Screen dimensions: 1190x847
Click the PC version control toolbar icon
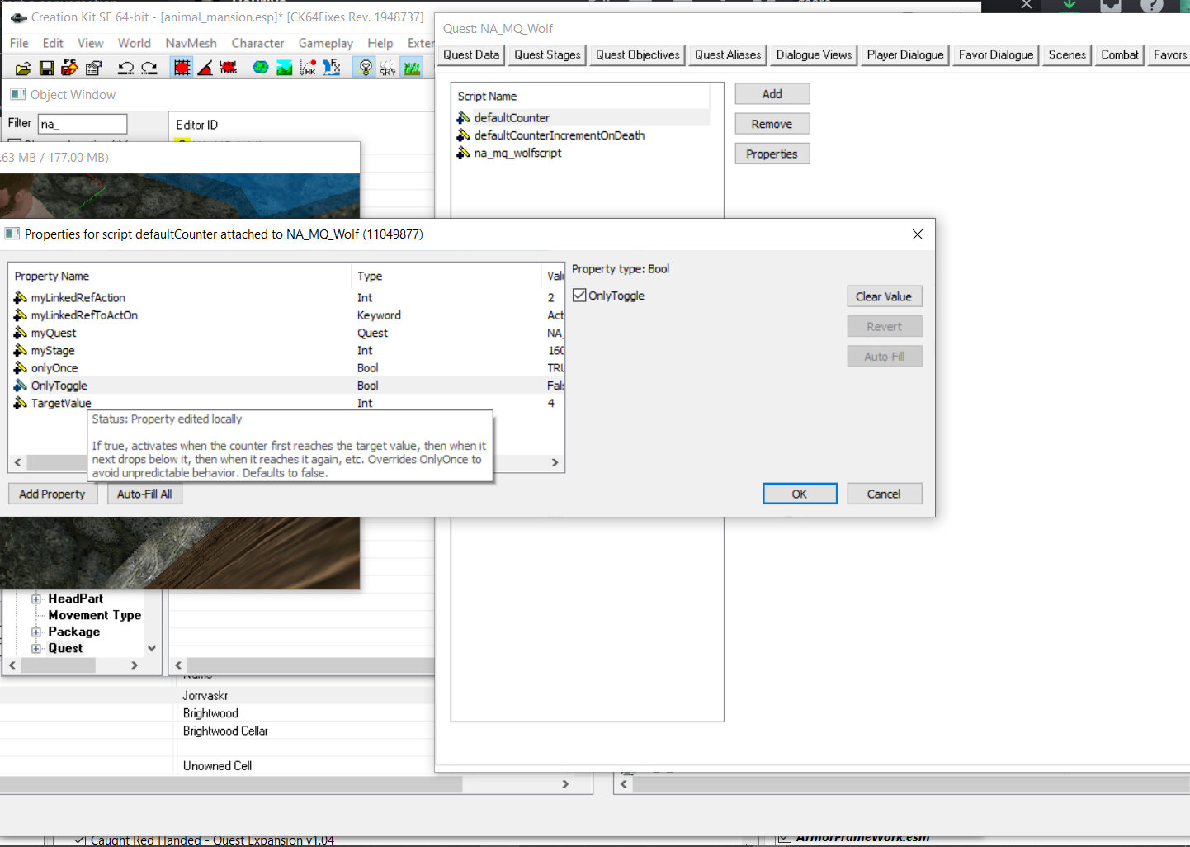click(69, 68)
